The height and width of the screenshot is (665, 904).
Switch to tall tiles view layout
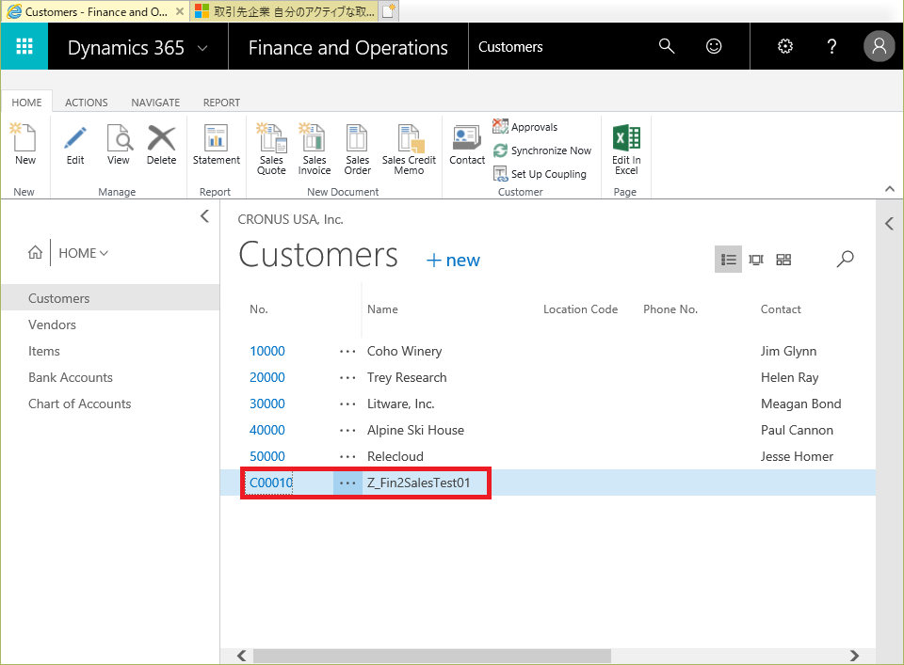pos(756,260)
